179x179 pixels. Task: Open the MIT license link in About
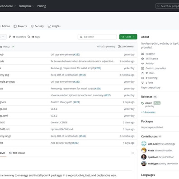pos(152,59)
